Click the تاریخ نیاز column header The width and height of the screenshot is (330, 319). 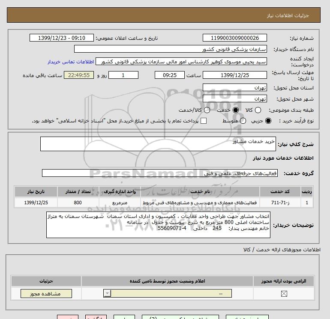(36, 191)
